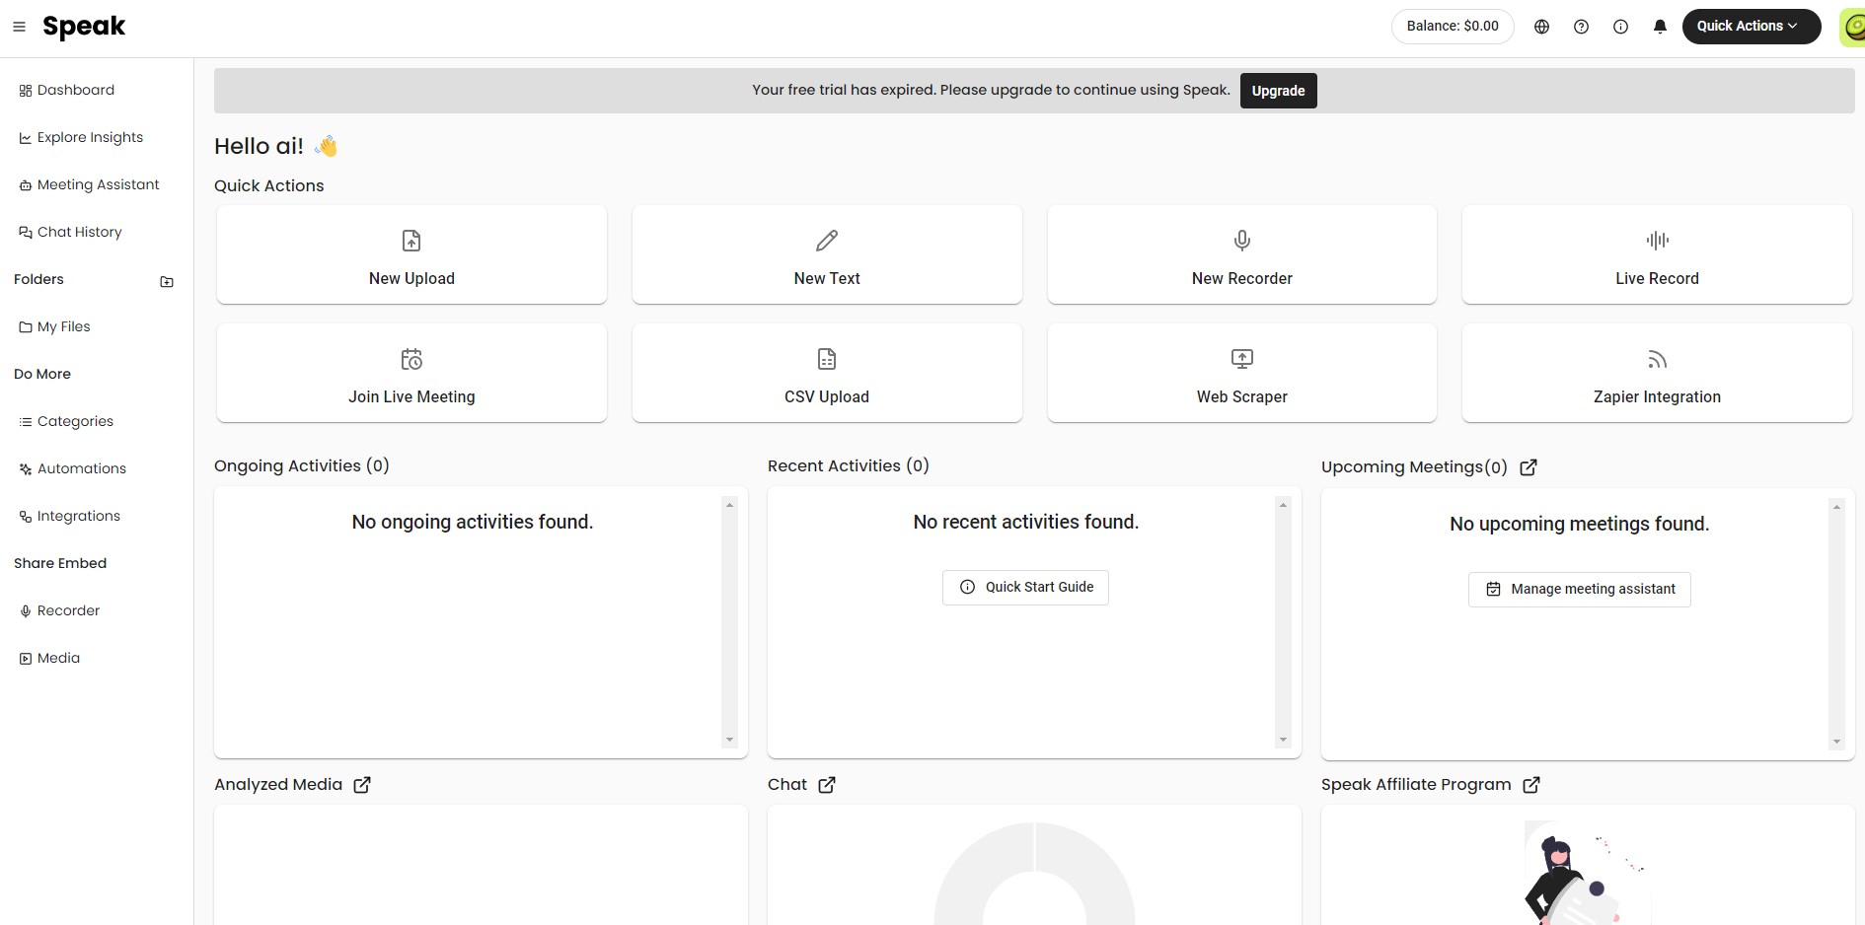Click the Ongoing Activities (0) heading
Viewport: 1865px width, 925px height.
tap(302, 466)
